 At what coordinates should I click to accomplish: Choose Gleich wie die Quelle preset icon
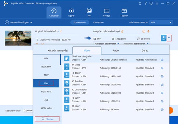[x=67, y=58]
